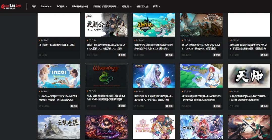Click the 9小时前 timestamp on 城堡传说 card
This screenshot has width=272, height=140.
[139, 106]
